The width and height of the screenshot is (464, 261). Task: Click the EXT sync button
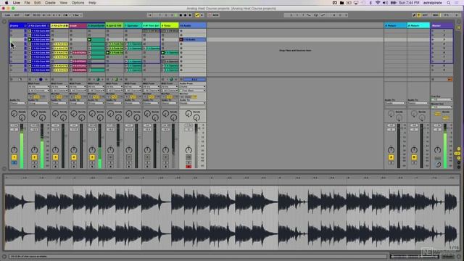pos(17,15)
